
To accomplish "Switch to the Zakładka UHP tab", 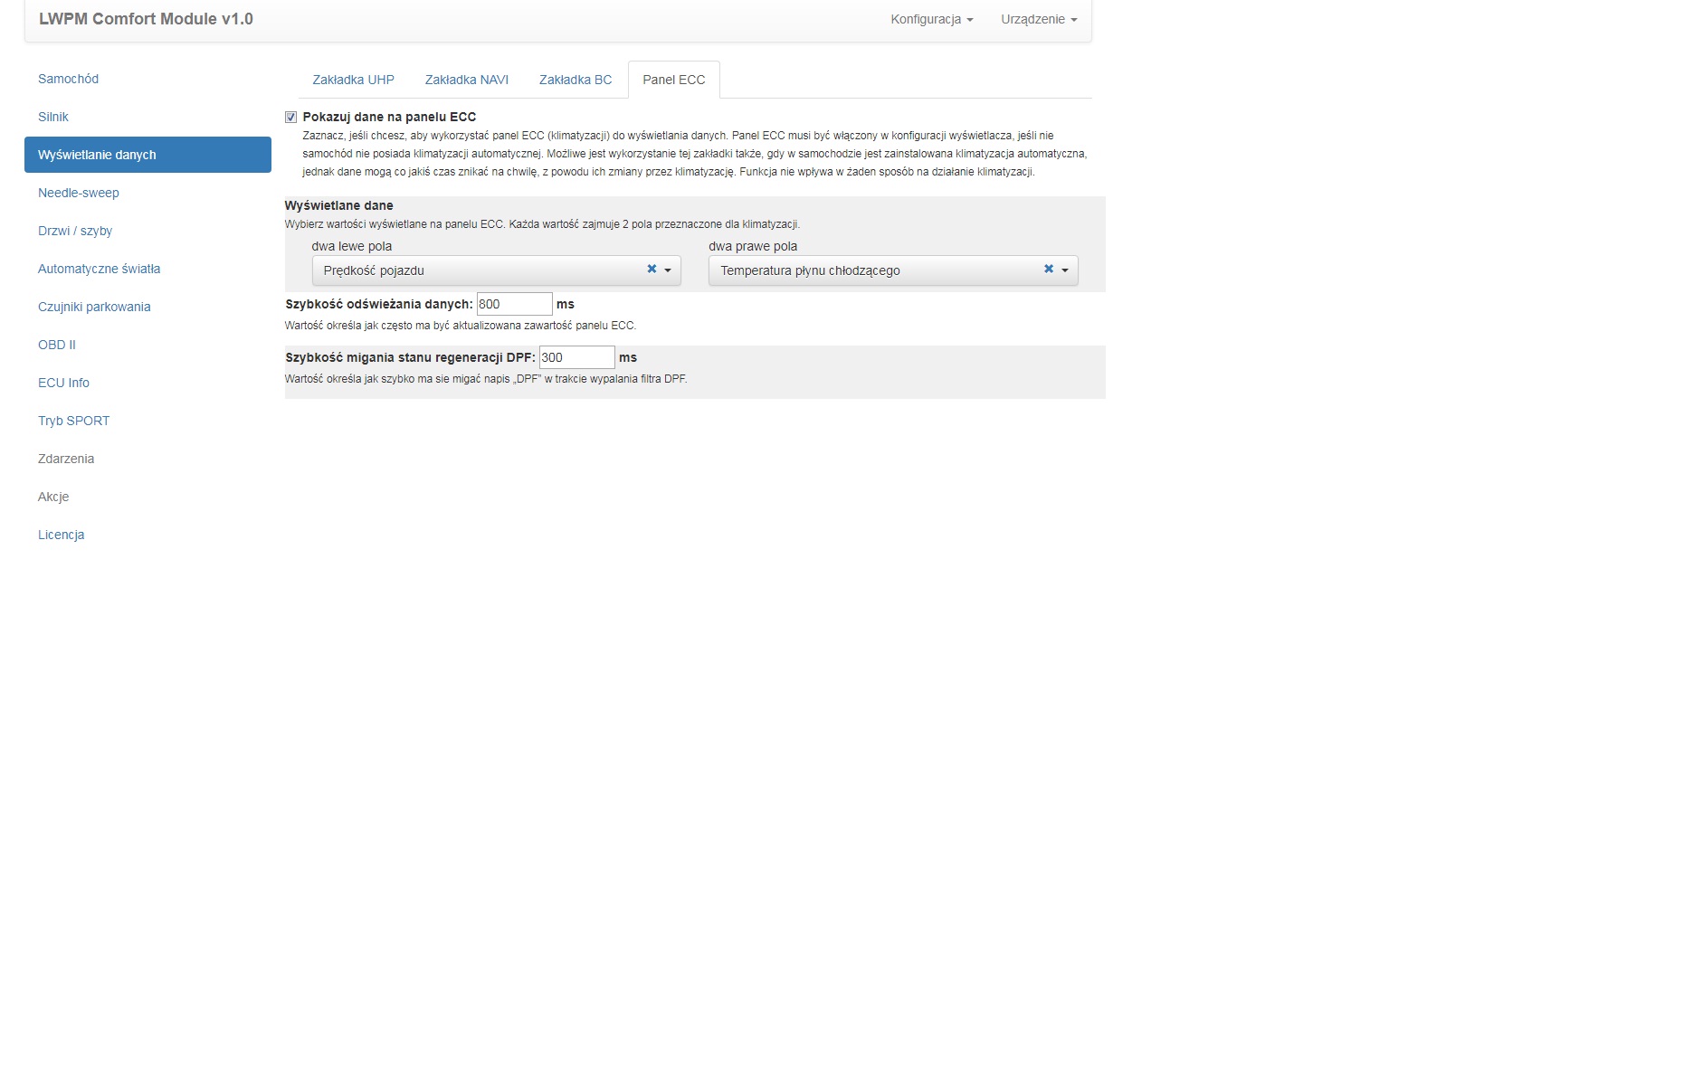I will point(353,80).
